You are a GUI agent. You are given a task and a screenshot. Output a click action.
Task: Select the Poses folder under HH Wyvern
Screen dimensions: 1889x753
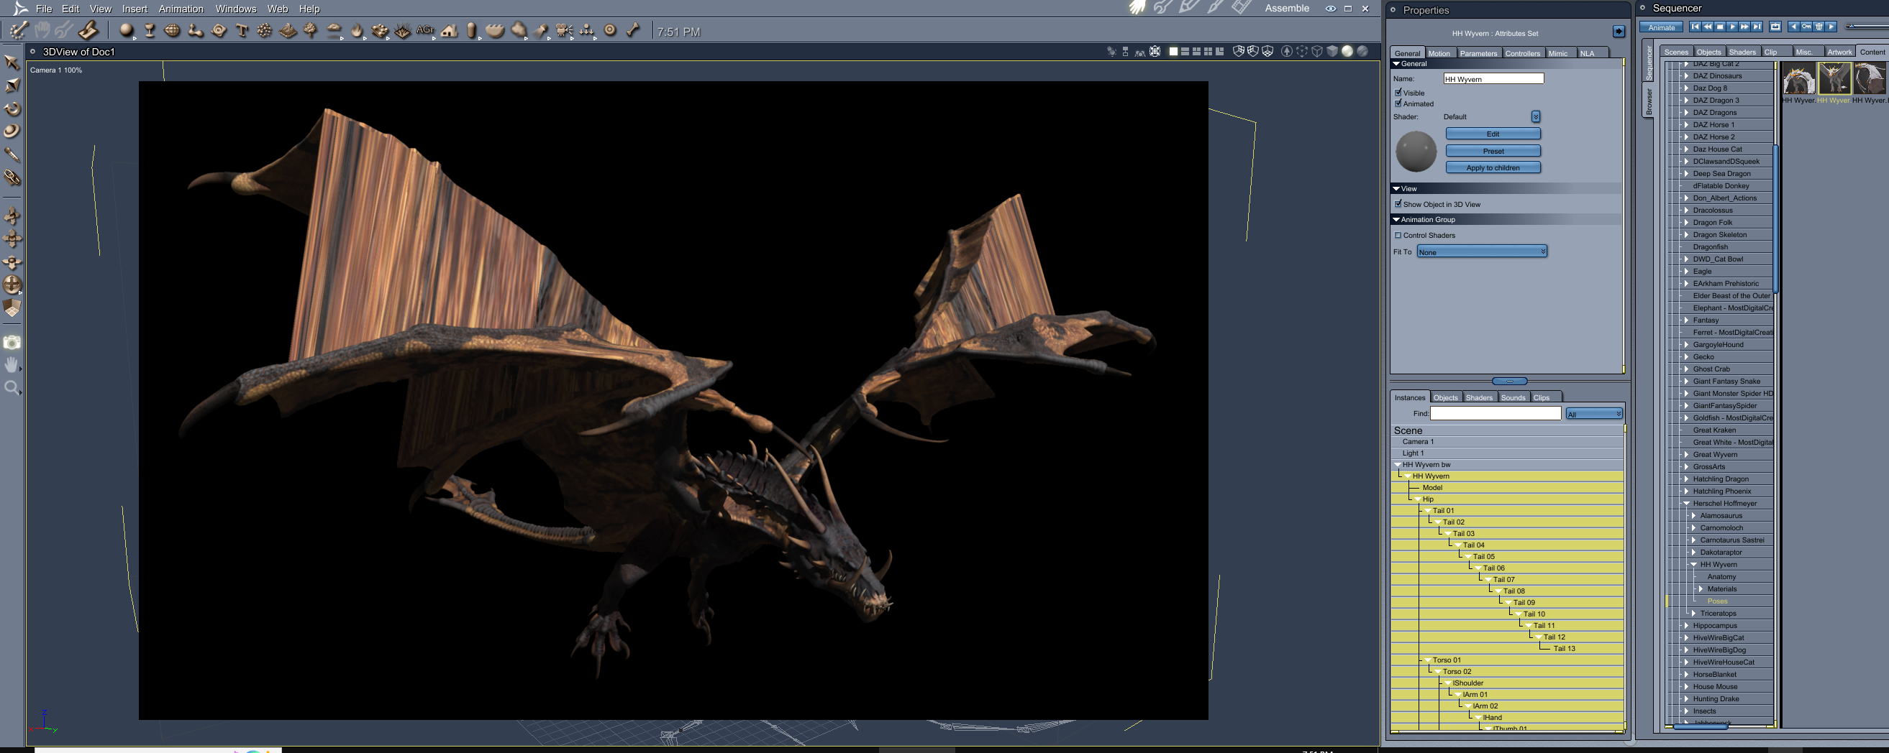(1717, 601)
